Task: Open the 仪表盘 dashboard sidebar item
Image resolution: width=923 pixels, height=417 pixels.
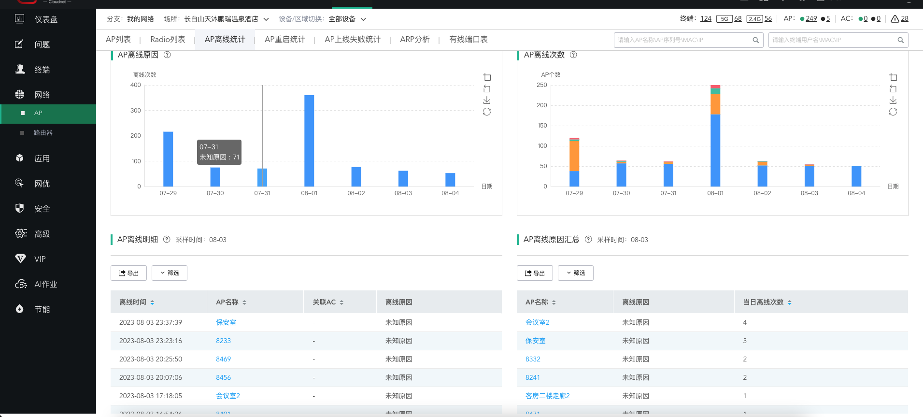Action: (46, 19)
